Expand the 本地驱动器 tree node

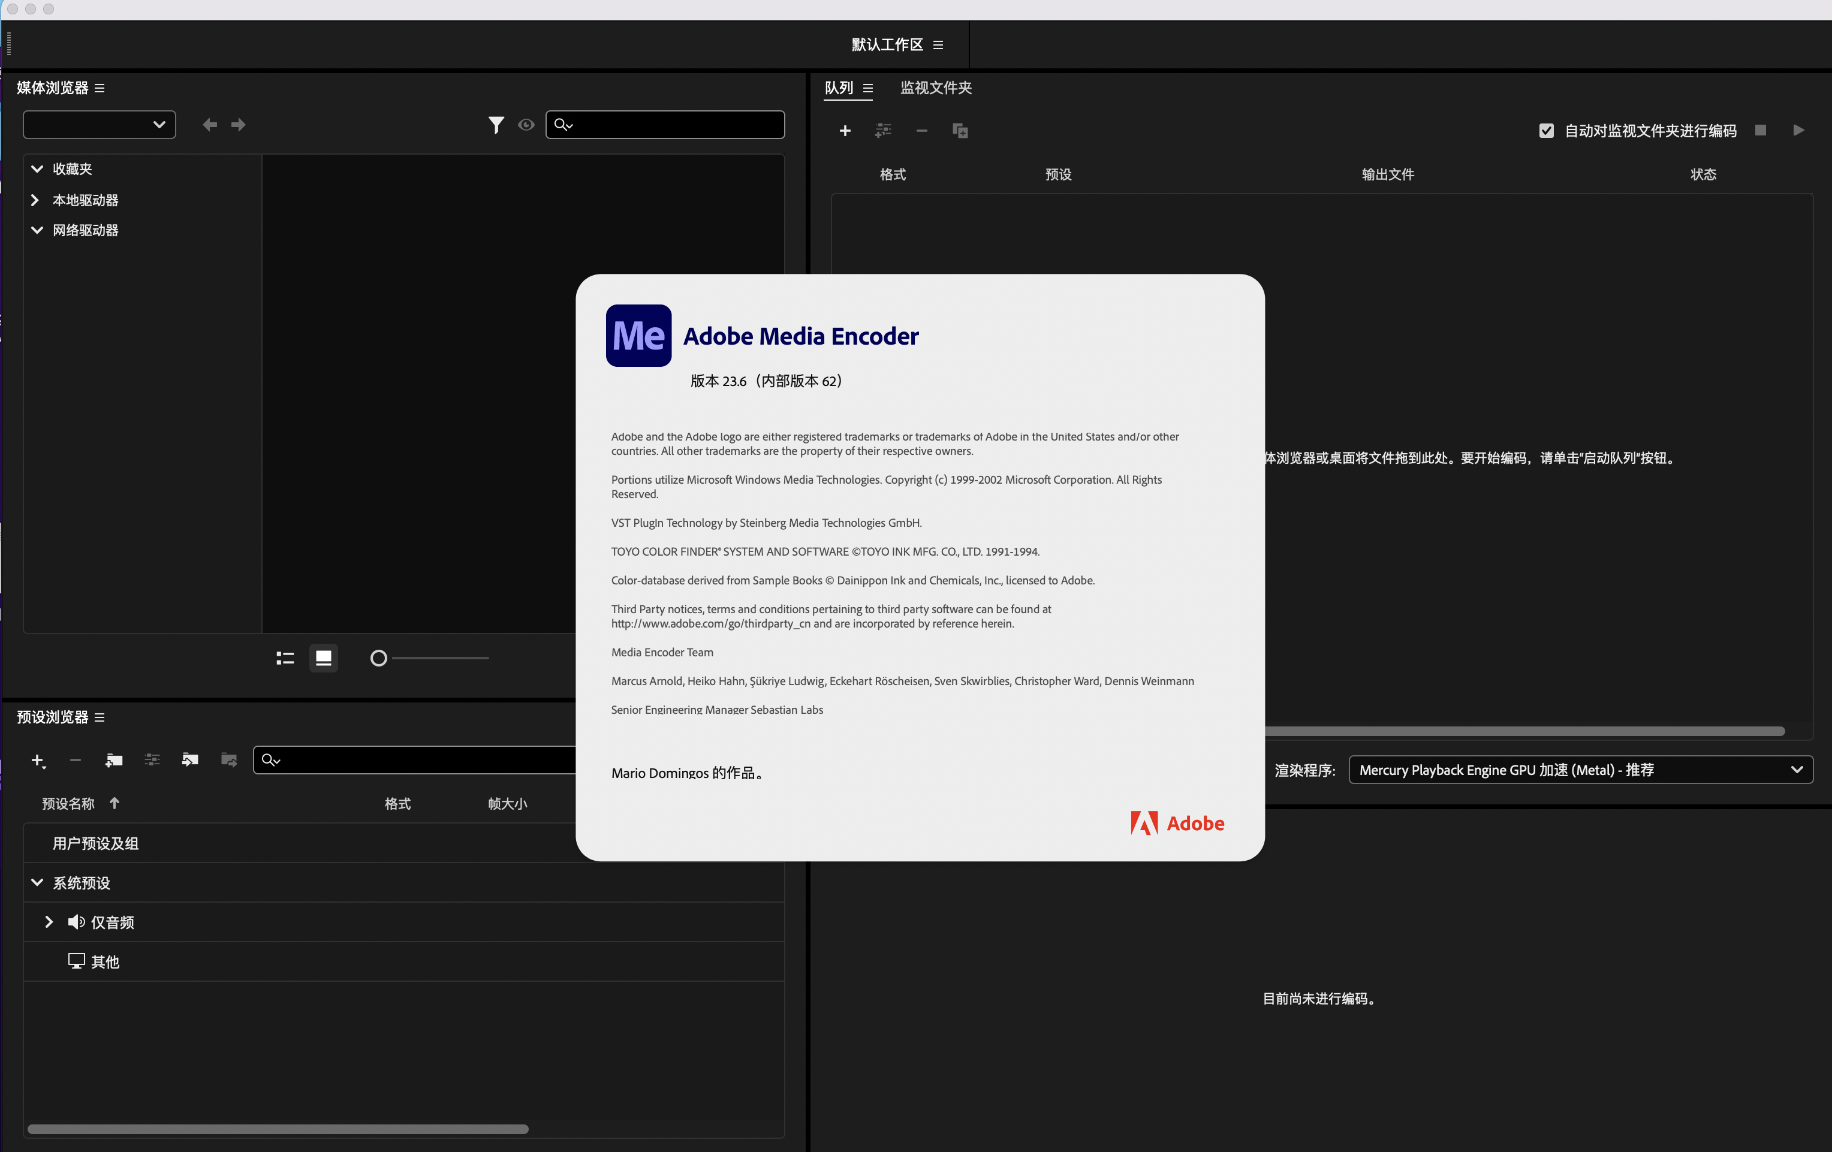point(35,200)
